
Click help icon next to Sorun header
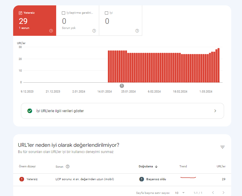coord(68,166)
